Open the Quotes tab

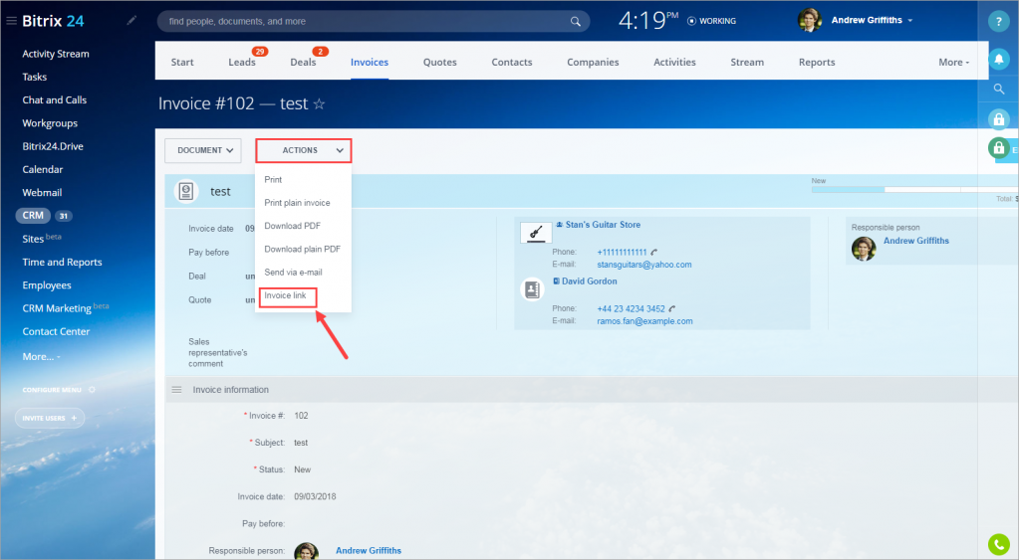440,63
